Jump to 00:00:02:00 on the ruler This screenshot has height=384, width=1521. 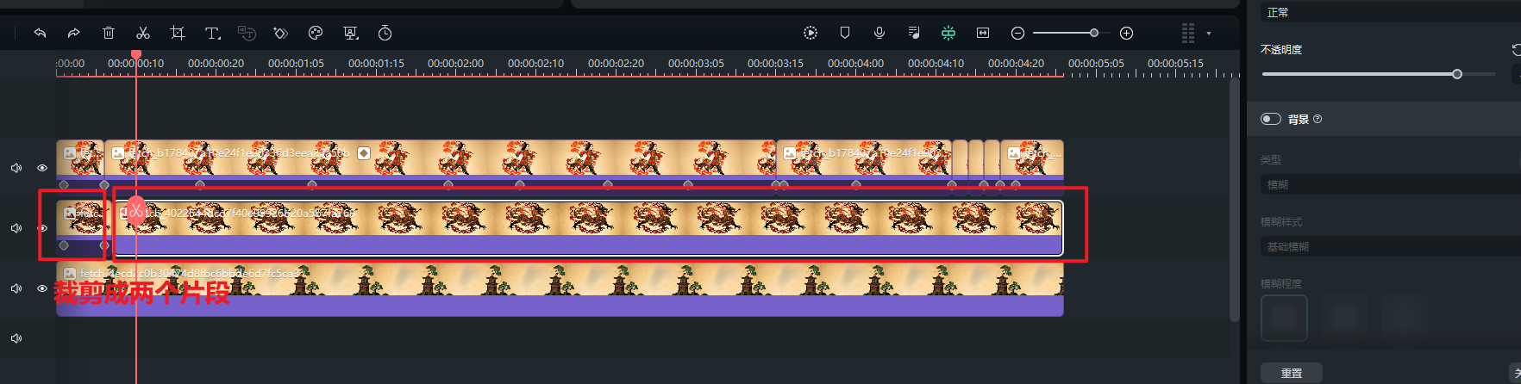[455, 64]
